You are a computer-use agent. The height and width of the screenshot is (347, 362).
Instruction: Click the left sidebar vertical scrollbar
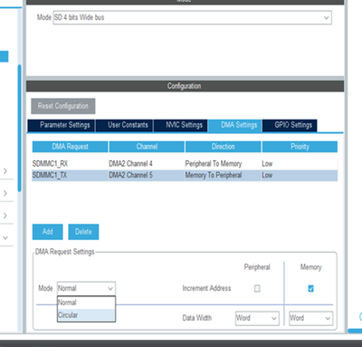pos(20,128)
